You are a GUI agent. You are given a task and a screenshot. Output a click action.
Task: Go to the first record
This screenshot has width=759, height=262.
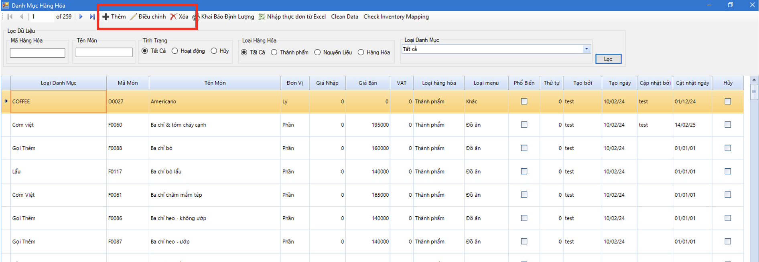[10, 16]
